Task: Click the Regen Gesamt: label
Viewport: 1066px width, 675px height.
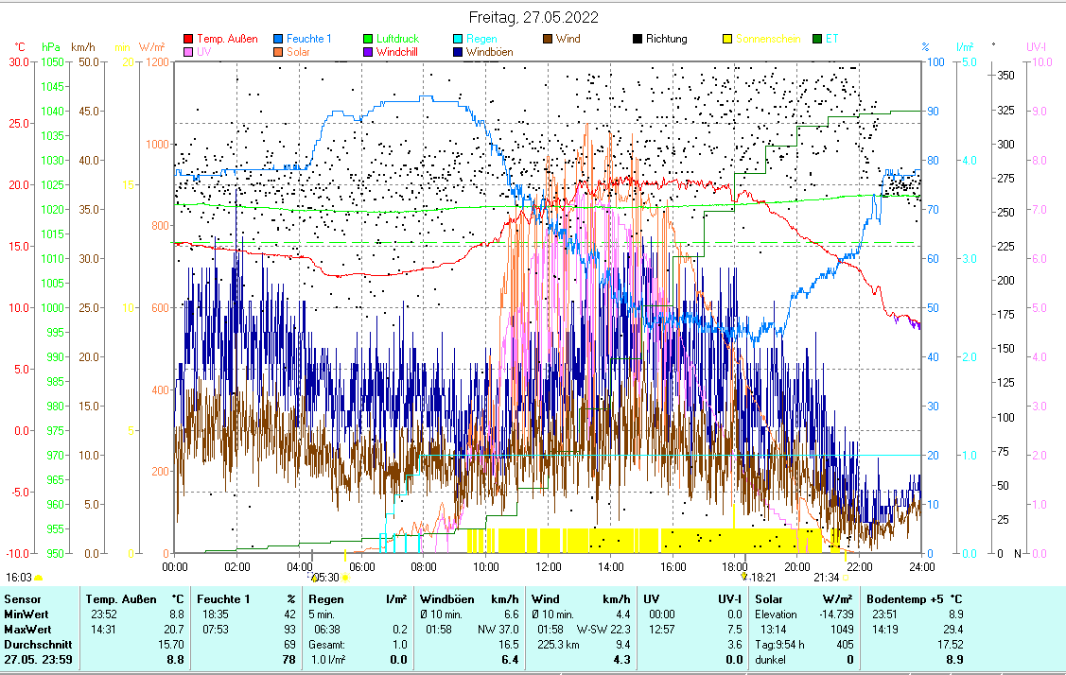Action: point(327,645)
